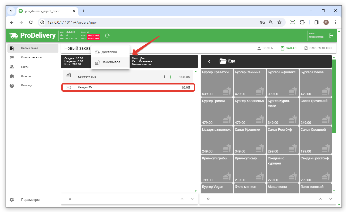Select the Скидка 5% discount row
The width and height of the screenshot is (346, 212).
[128, 87]
